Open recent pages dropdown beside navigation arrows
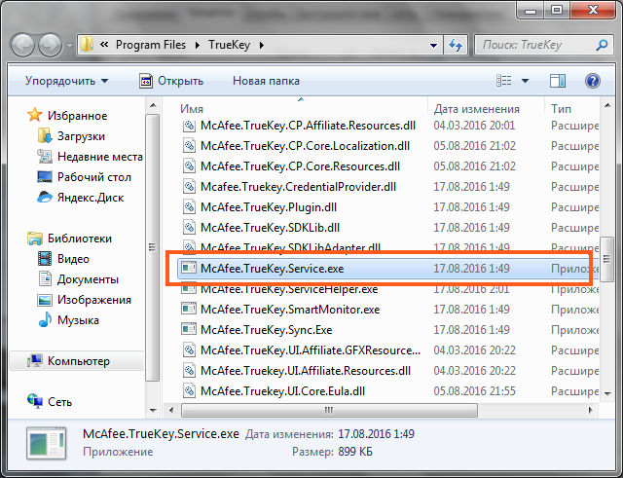 [x=69, y=46]
